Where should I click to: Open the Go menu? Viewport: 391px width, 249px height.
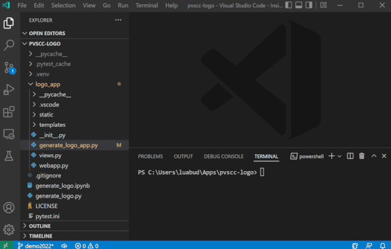tap(107, 5)
